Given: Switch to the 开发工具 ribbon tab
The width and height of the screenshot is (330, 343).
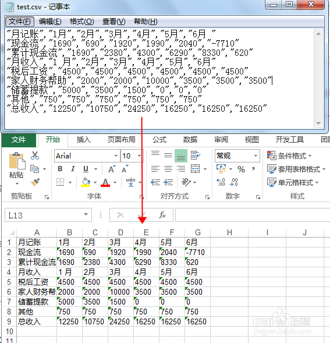Looking at the screenshot, I should pyautogui.click(x=289, y=140).
